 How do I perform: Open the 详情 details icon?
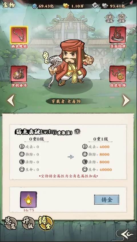pyautogui.click(x=122, y=18)
